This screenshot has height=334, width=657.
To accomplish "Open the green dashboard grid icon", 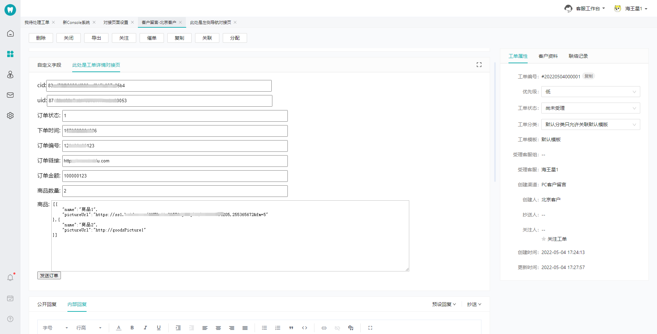I will [x=10, y=54].
